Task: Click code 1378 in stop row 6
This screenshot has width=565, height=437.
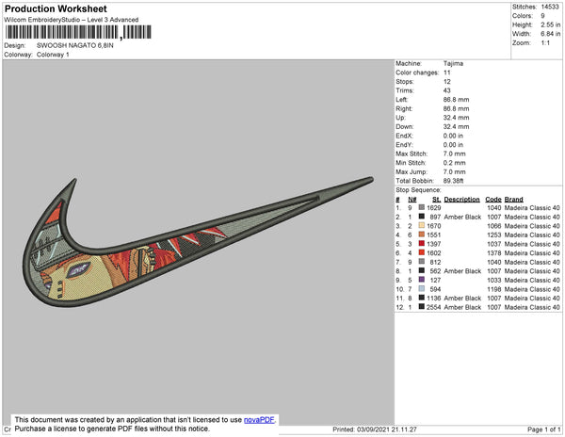Action: click(494, 253)
